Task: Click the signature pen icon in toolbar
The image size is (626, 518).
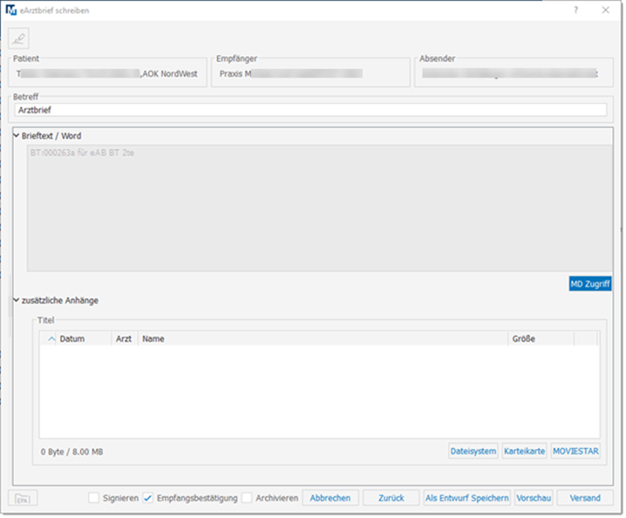Action: pyautogui.click(x=18, y=38)
